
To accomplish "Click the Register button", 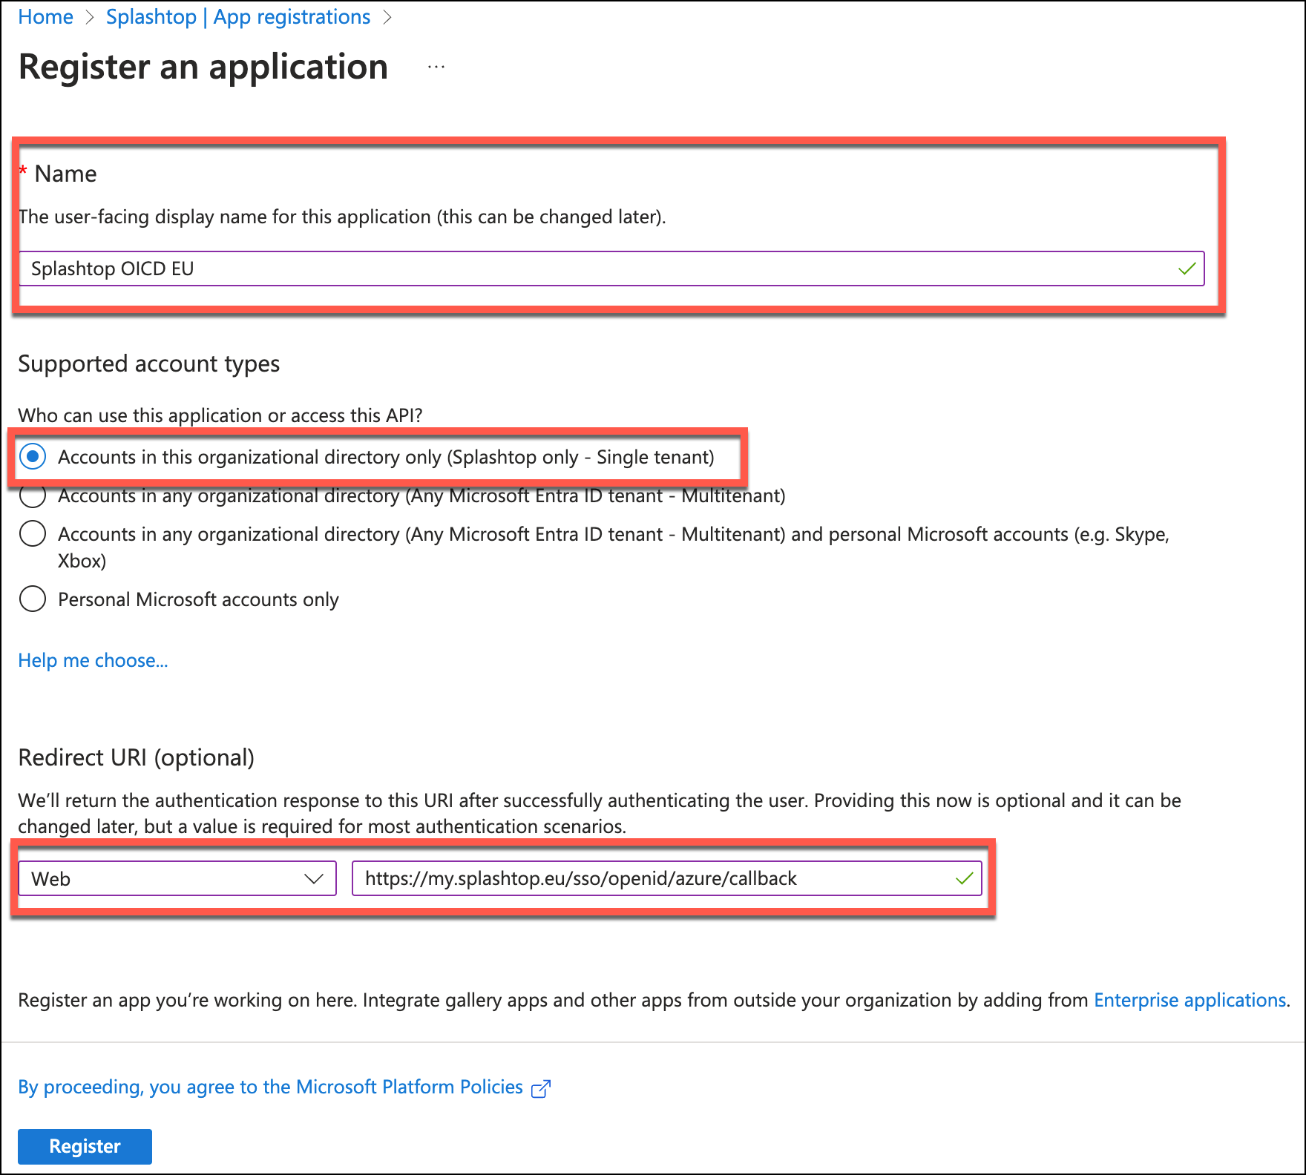I will point(85,1146).
